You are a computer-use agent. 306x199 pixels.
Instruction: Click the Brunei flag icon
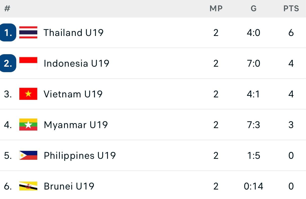click(x=28, y=186)
